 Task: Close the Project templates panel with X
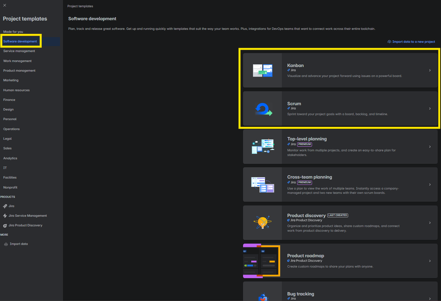coord(5,5)
